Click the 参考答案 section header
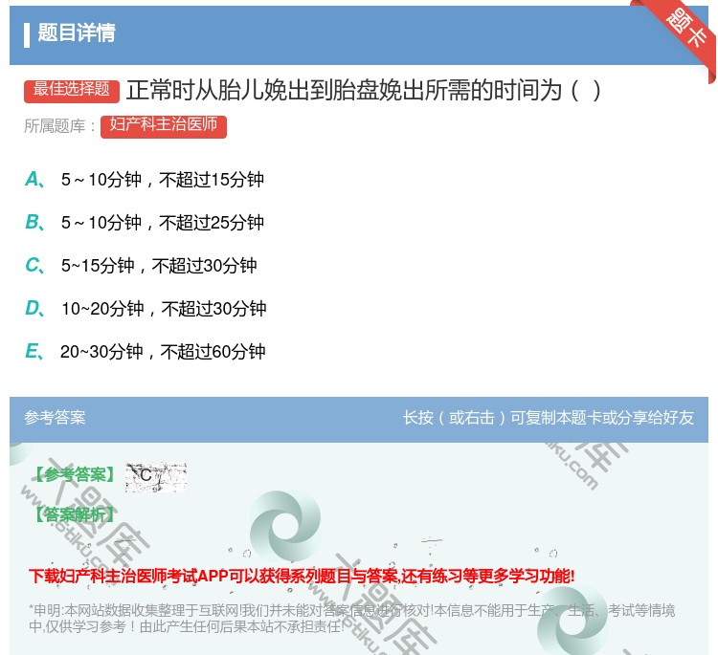The image size is (718, 655). (x=55, y=417)
